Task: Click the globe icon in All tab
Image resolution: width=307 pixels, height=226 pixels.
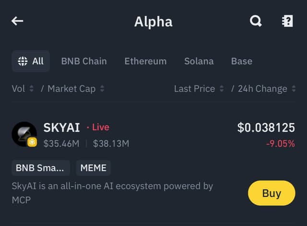Action: (x=23, y=61)
